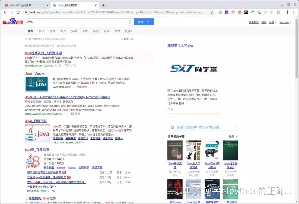Open the Java_百度百科 result
The height and width of the screenshot is (204, 299).
[x=36, y=121]
